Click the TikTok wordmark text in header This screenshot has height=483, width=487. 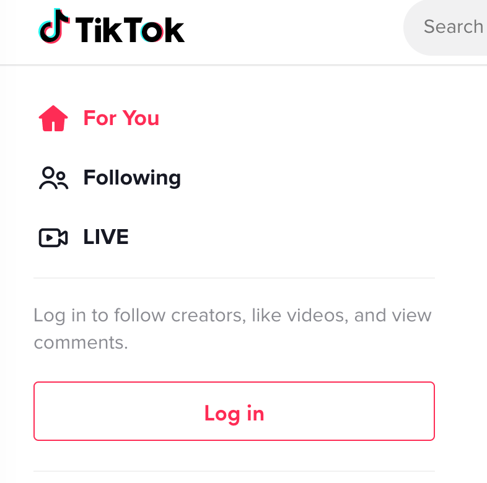coord(130,30)
